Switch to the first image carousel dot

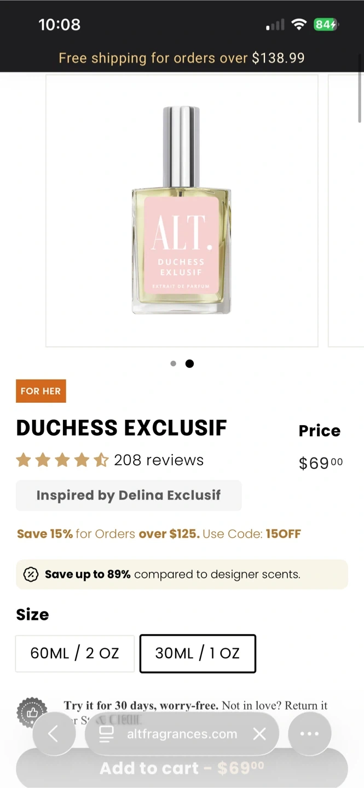(x=174, y=363)
